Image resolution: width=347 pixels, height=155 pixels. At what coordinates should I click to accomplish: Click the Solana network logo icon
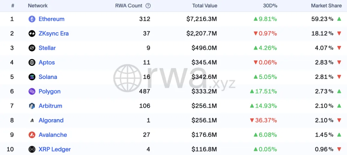pos(32,77)
